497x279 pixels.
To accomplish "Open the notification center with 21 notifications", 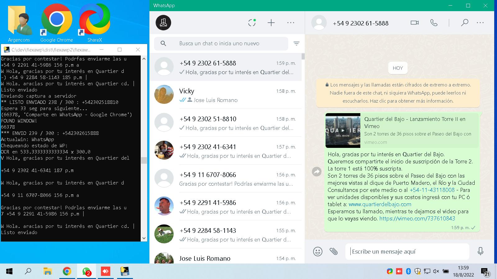I will click(485, 272).
